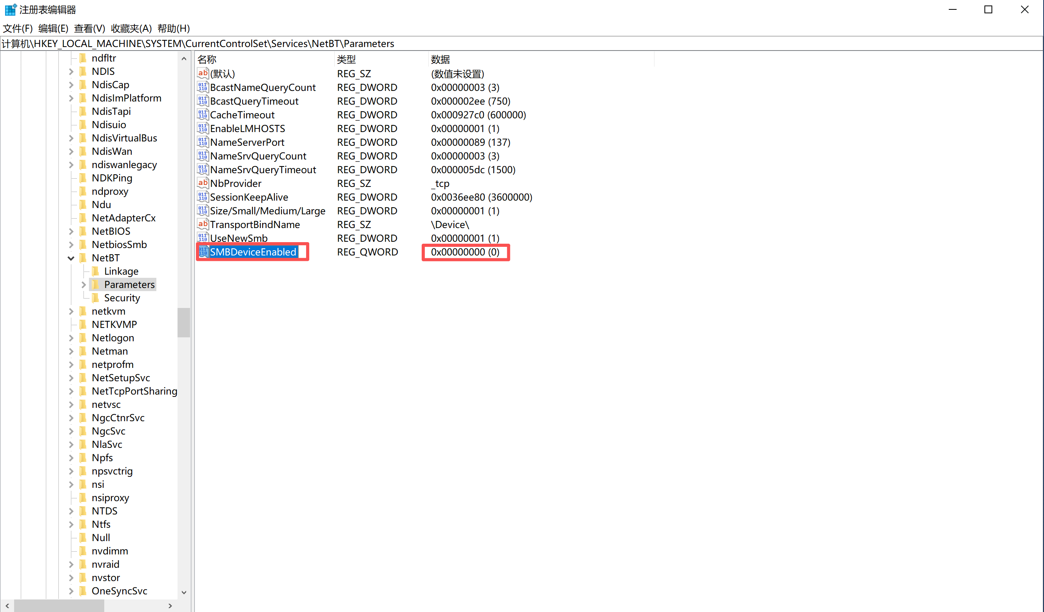Image resolution: width=1044 pixels, height=612 pixels.
Task: Click the 数据 column header
Action: [x=440, y=59]
